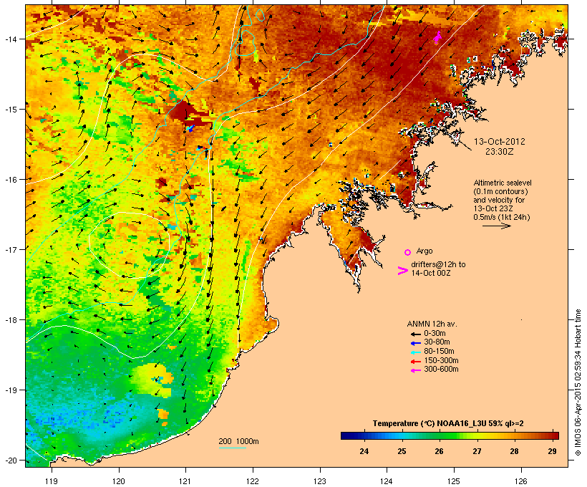Click the '14-Oct 00Z' text
This screenshot has width=587, height=487.
pyautogui.click(x=430, y=273)
